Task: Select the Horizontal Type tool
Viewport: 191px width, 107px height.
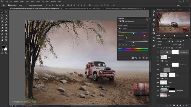Action: (6, 34)
